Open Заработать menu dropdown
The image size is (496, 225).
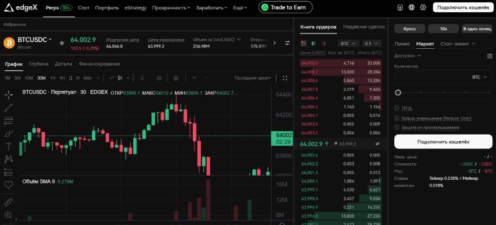point(211,8)
